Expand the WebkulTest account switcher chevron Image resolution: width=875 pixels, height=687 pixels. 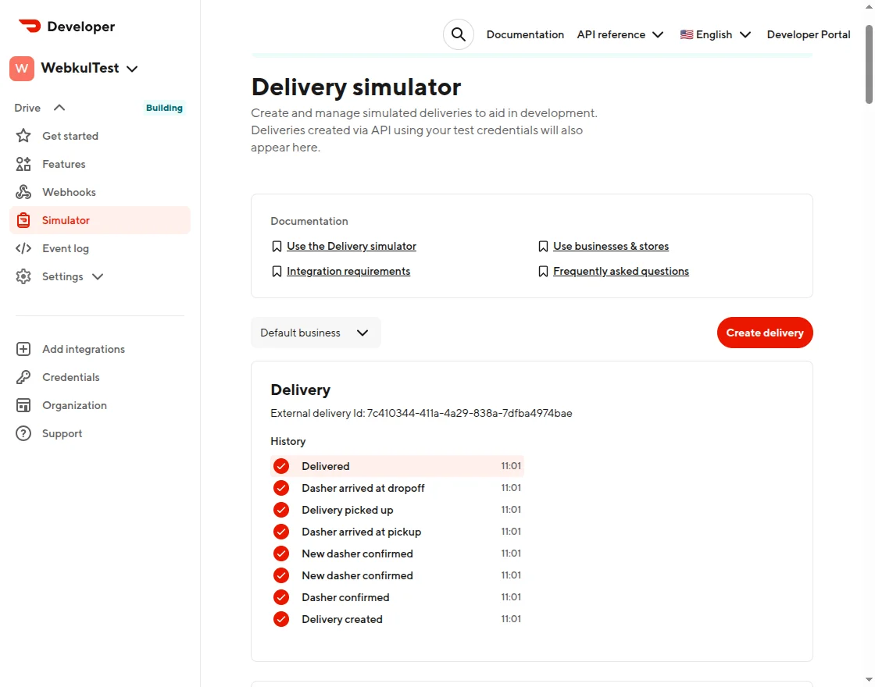(132, 69)
